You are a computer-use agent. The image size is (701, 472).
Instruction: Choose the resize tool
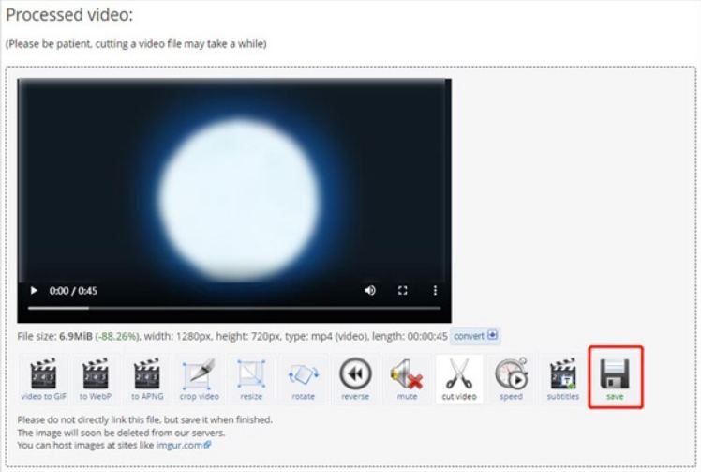coord(251,379)
